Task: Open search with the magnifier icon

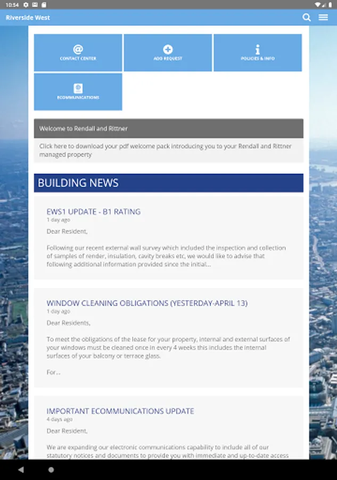Action: click(307, 18)
